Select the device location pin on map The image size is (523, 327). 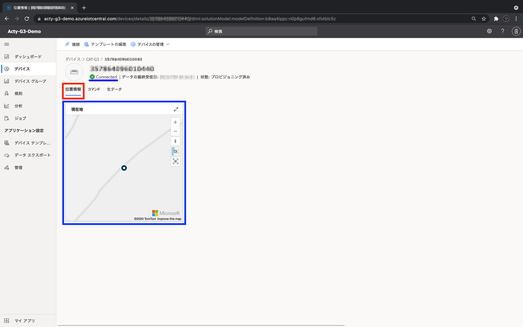[x=124, y=168]
